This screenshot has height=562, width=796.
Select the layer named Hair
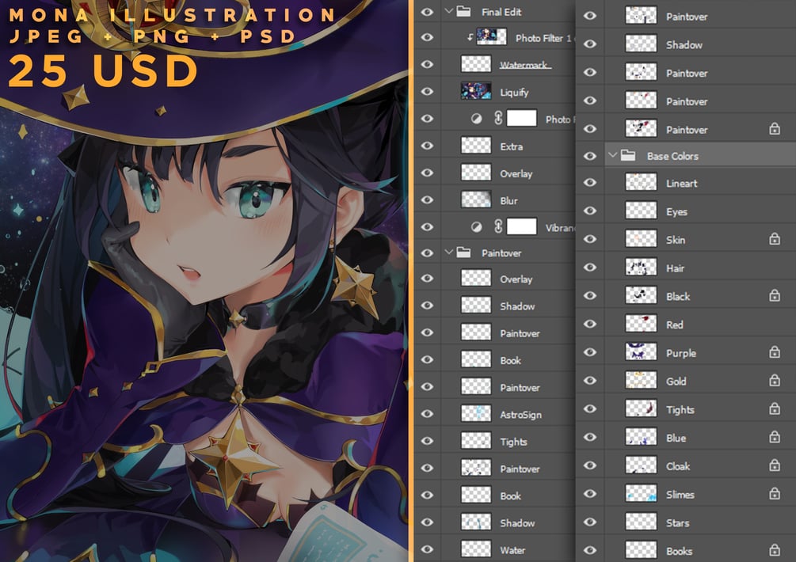[x=675, y=268]
